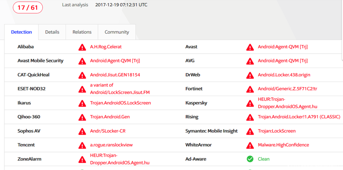
Task: Click the Kaspersky warning triangle icon
Action: pos(250,103)
